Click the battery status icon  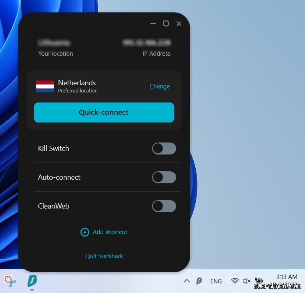[x=259, y=281]
